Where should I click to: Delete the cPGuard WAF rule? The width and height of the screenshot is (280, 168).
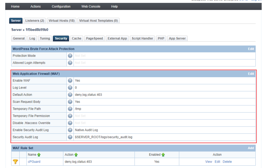pyautogui.click(x=227, y=161)
